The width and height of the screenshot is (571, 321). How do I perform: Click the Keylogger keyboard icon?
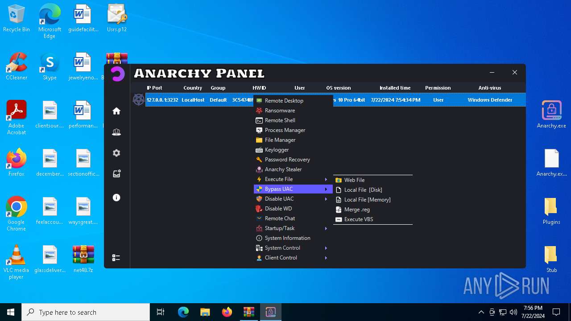click(259, 150)
